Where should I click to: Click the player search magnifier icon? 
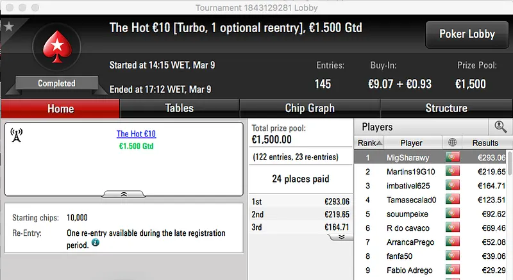tap(500, 127)
